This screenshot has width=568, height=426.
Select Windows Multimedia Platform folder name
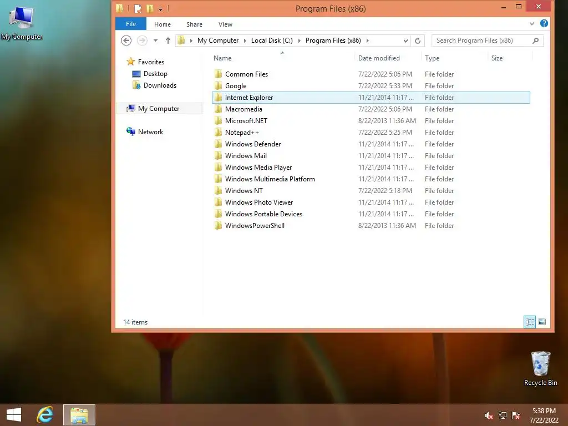pyautogui.click(x=270, y=179)
